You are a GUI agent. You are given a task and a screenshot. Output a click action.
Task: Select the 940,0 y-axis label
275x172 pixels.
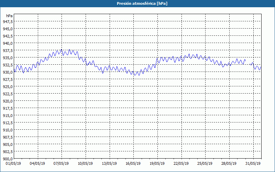coord(8,43)
